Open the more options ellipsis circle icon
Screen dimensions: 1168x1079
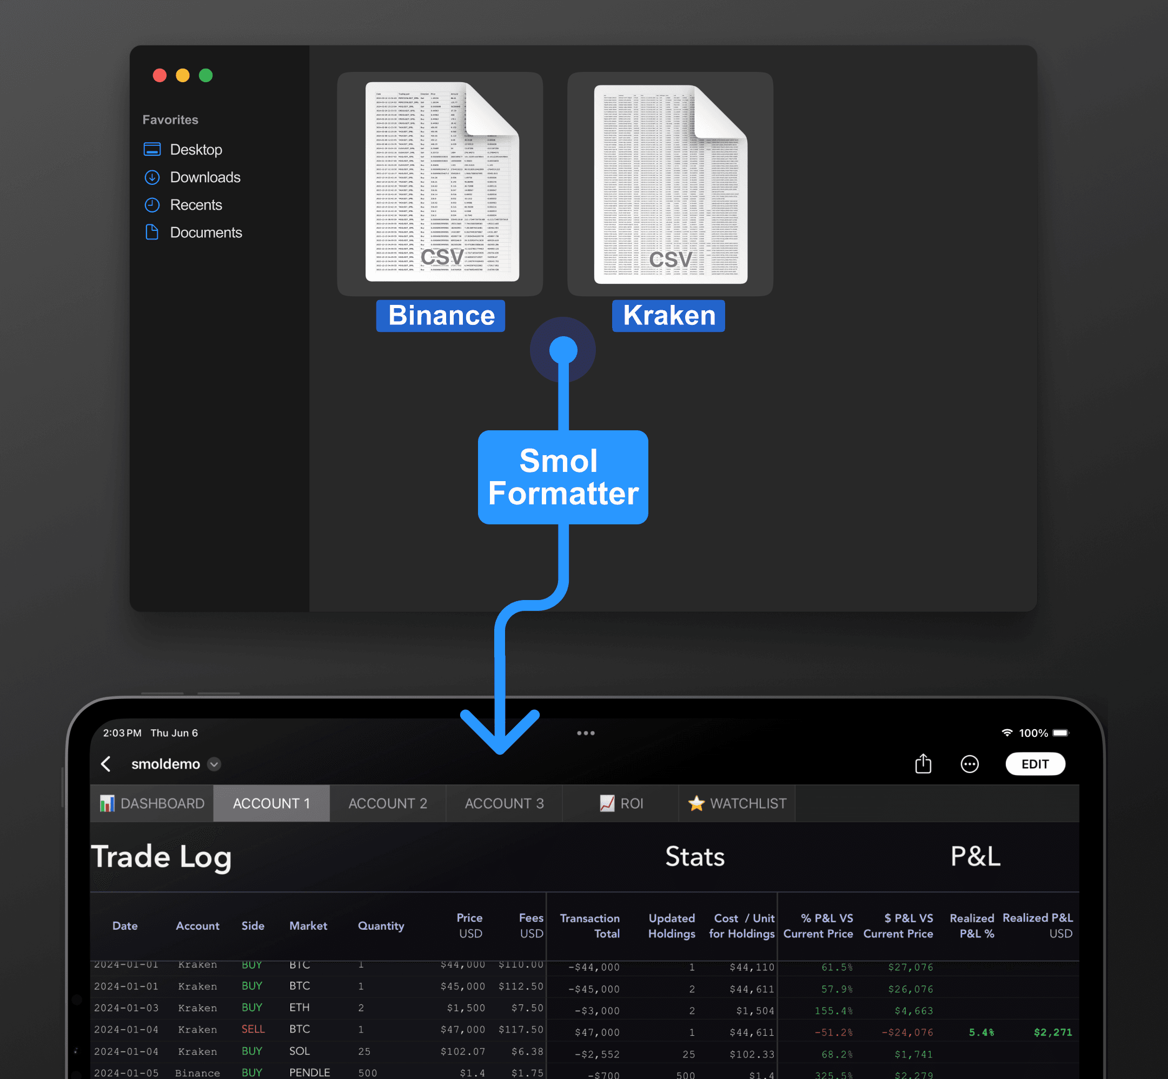pos(970,764)
